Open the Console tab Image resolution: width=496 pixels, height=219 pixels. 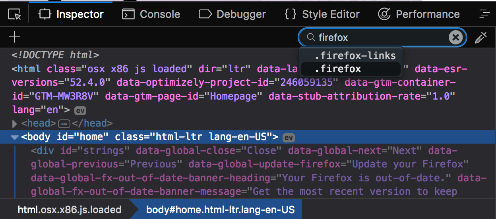pyautogui.click(x=151, y=15)
